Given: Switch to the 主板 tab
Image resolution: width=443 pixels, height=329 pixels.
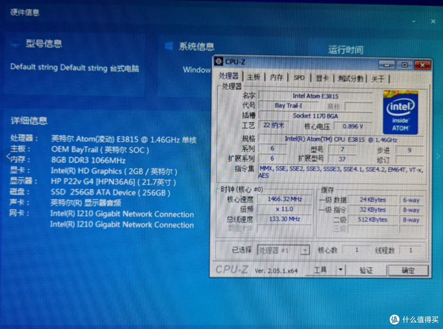Looking at the screenshot, I should [x=253, y=77].
